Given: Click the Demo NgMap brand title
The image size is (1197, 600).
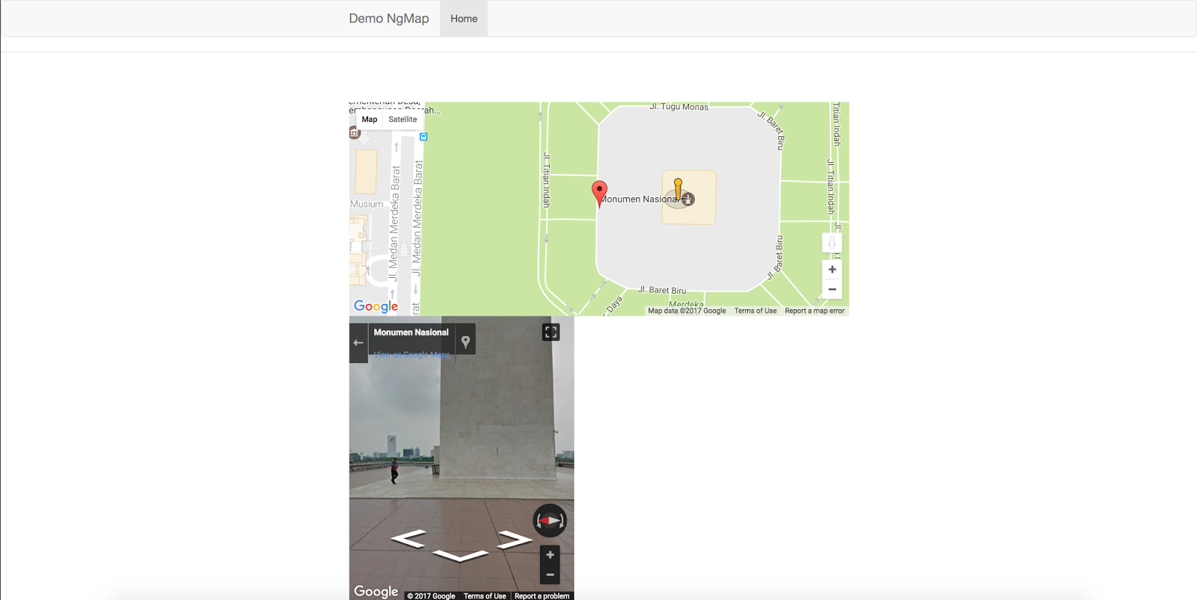Looking at the screenshot, I should pyautogui.click(x=388, y=19).
